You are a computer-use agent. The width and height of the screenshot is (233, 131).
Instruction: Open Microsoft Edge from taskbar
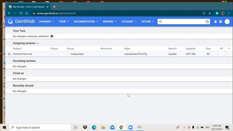[x=94, y=127]
